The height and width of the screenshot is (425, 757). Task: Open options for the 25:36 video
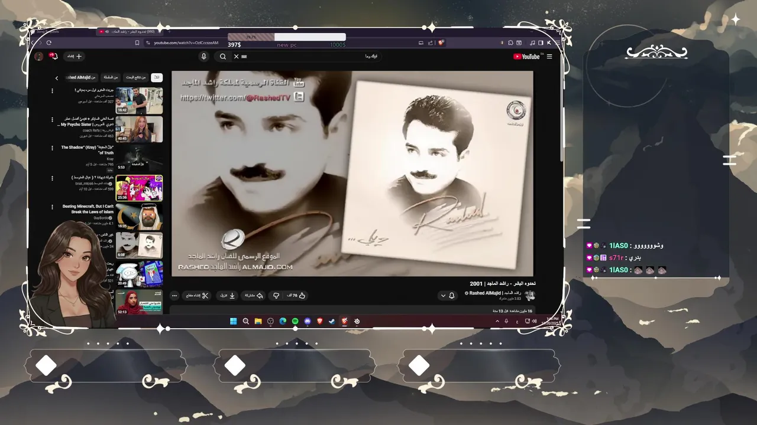(52, 178)
